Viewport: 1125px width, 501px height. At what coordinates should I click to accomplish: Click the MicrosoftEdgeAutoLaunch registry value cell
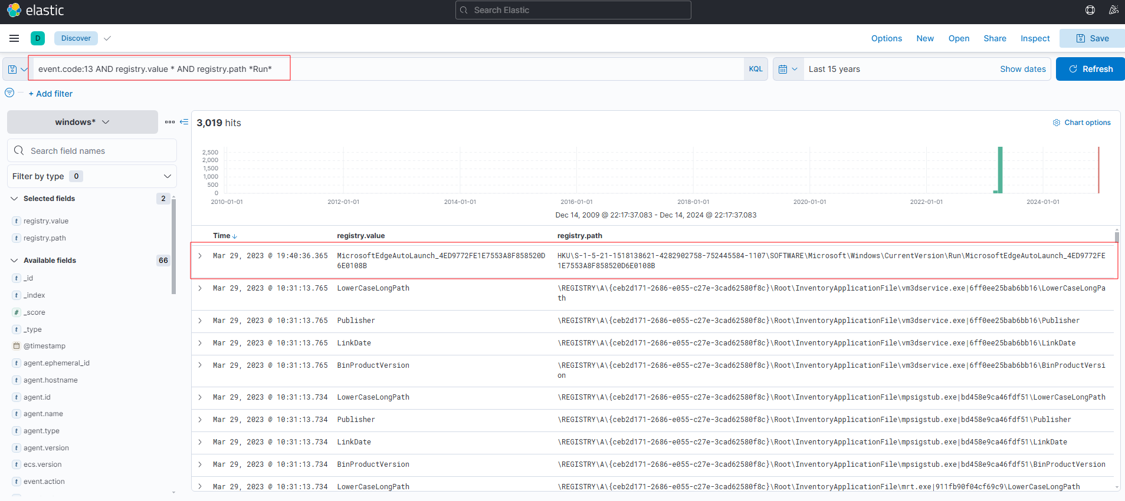(x=441, y=261)
